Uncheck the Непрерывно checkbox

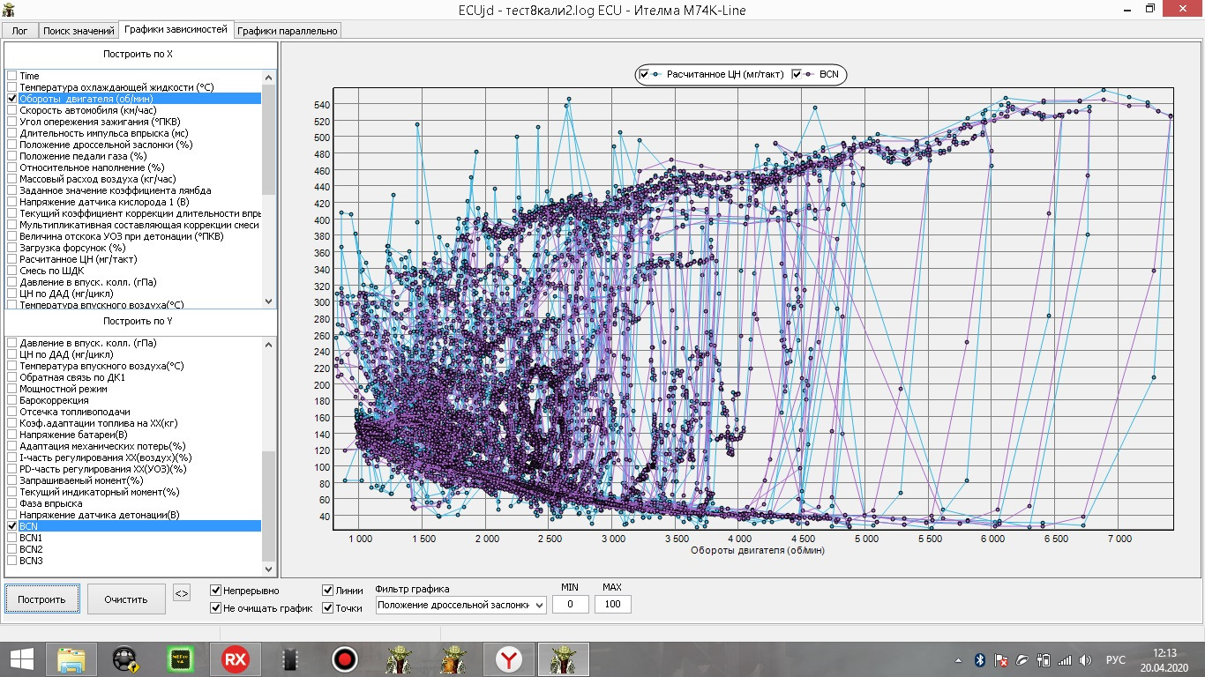[216, 591]
